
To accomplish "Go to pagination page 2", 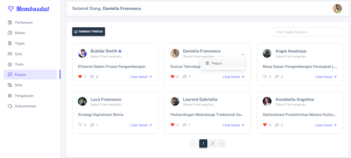I will (x=212, y=143).
